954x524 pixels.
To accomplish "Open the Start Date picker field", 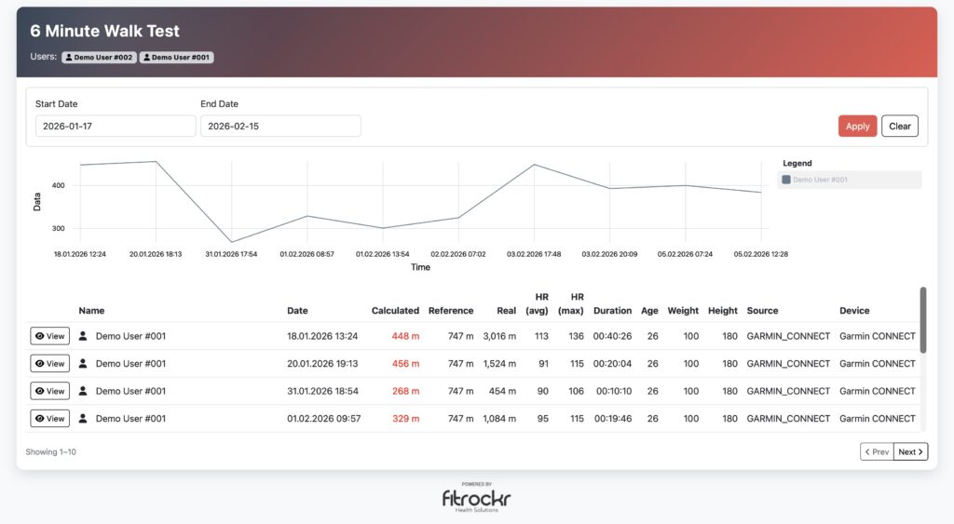I will [116, 126].
